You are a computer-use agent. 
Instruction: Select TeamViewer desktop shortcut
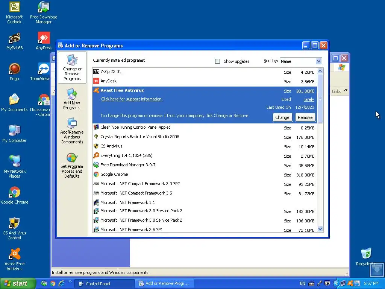click(41, 72)
